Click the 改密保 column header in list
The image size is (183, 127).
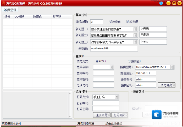tap(42, 17)
